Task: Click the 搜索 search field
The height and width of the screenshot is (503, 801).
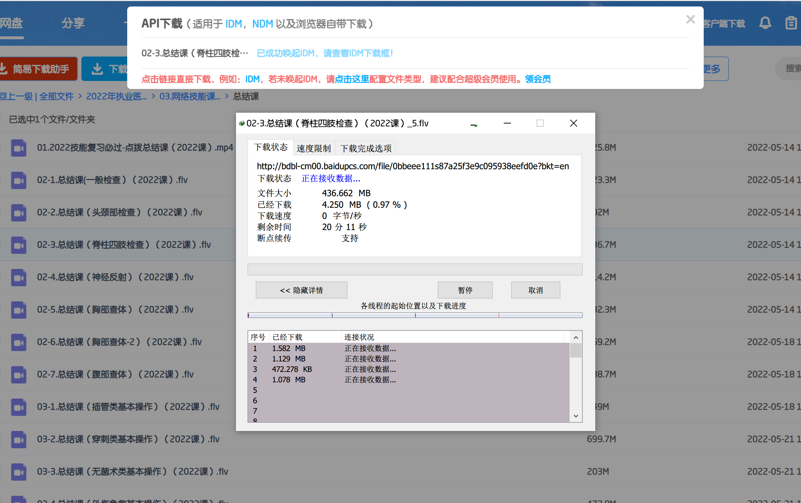Action: tap(788, 69)
